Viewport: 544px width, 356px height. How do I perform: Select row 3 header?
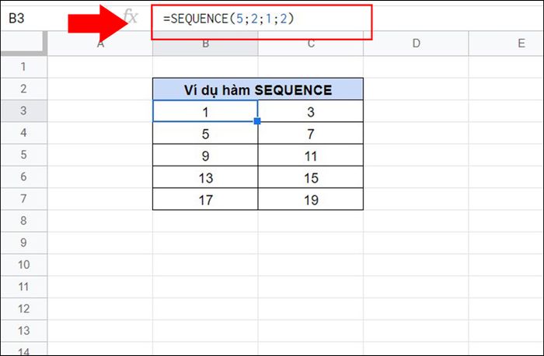(23, 112)
